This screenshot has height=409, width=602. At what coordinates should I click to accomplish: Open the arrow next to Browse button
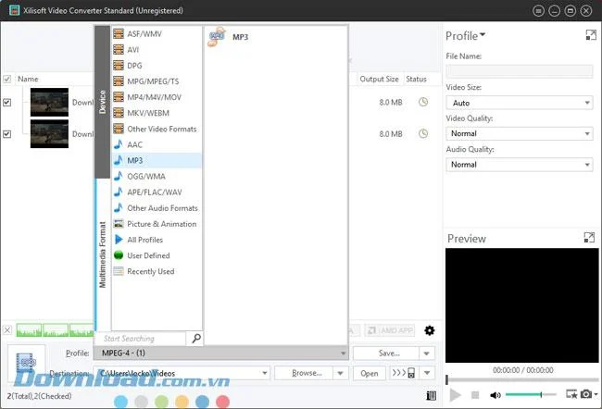coord(340,373)
